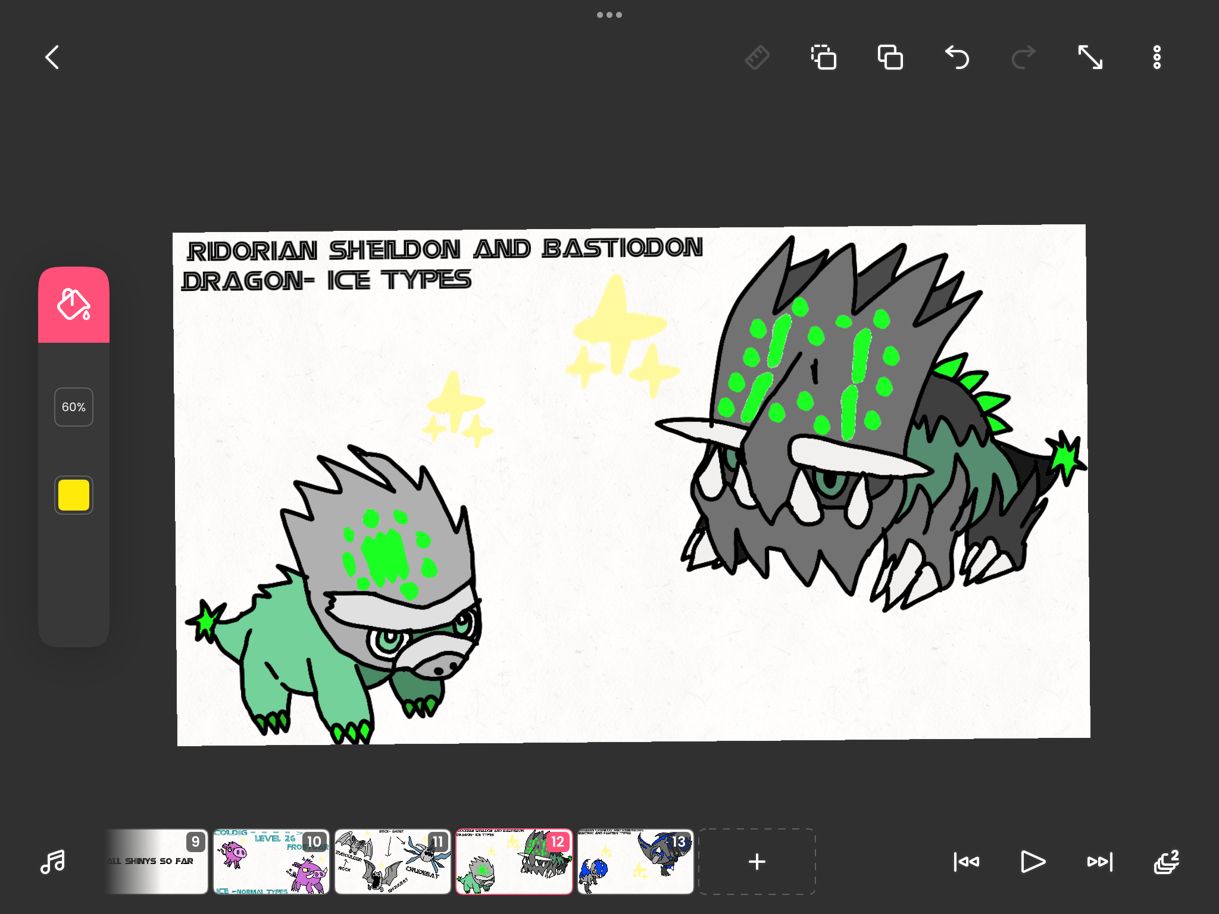Play the animation
Viewport: 1219px width, 914px height.
(x=1033, y=862)
